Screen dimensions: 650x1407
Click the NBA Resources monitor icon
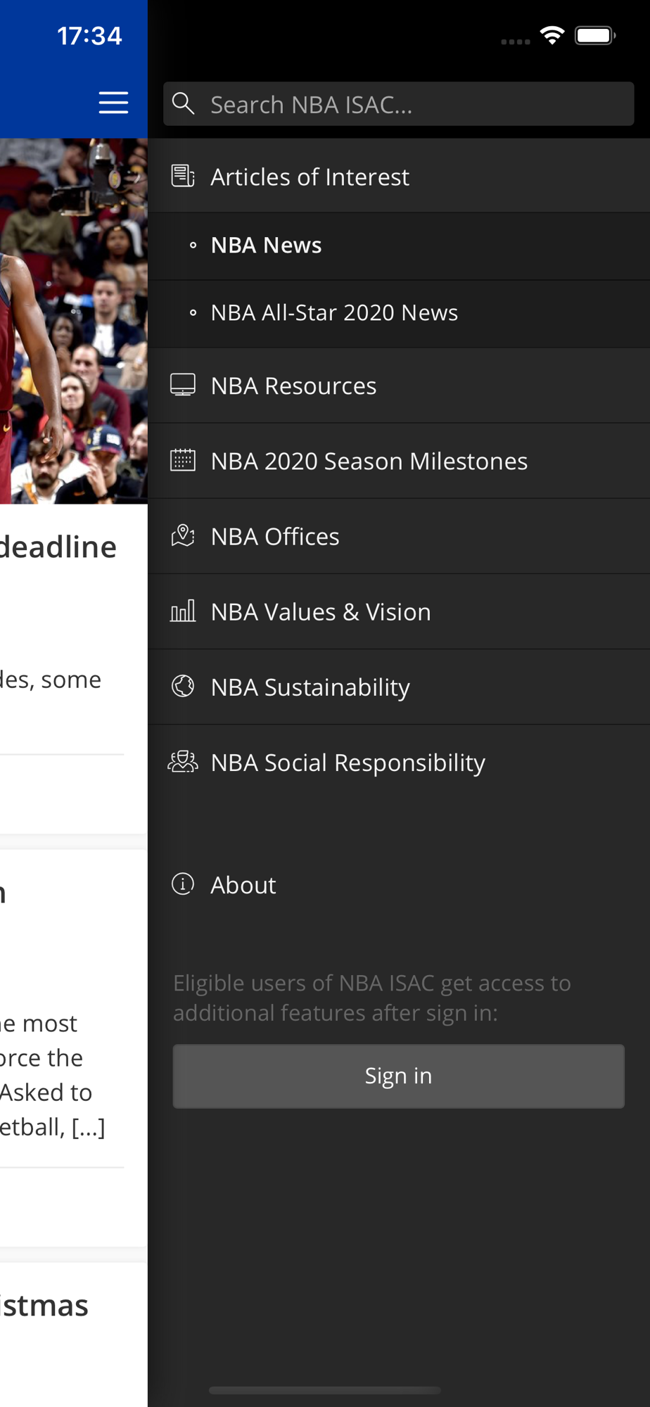183,385
